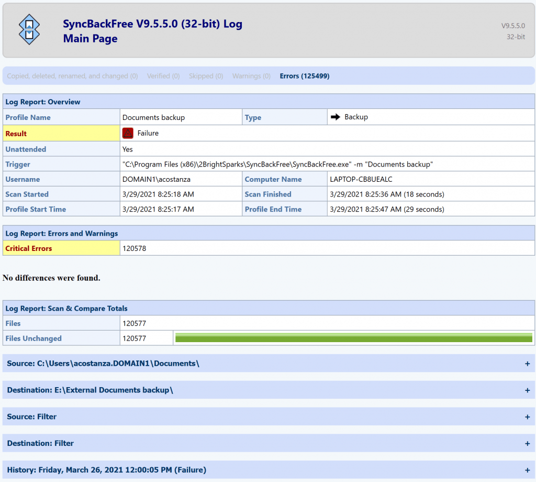Screen dimensions: 536x482
Task: Click the Type label cell
Action: click(x=284, y=117)
